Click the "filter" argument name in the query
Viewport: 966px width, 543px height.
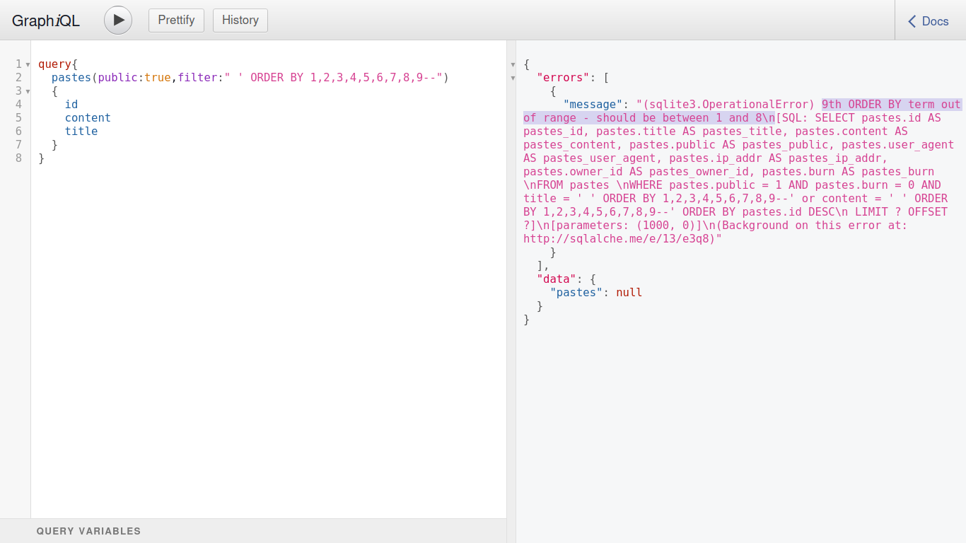[197, 78]
